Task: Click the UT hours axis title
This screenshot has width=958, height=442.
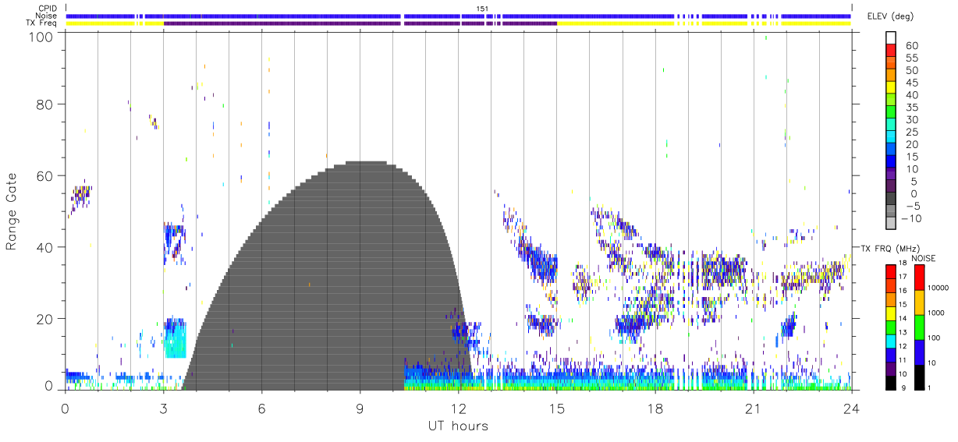Action: (458, 426)
